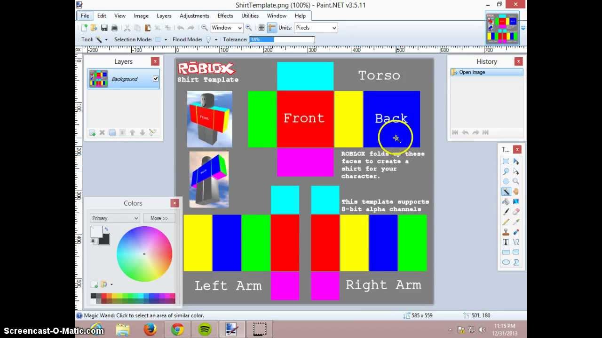The image size is (602, 338).
Task: Click the Zoom In magnifier icon
Action: pyautogui.click(x=249, y=28)
